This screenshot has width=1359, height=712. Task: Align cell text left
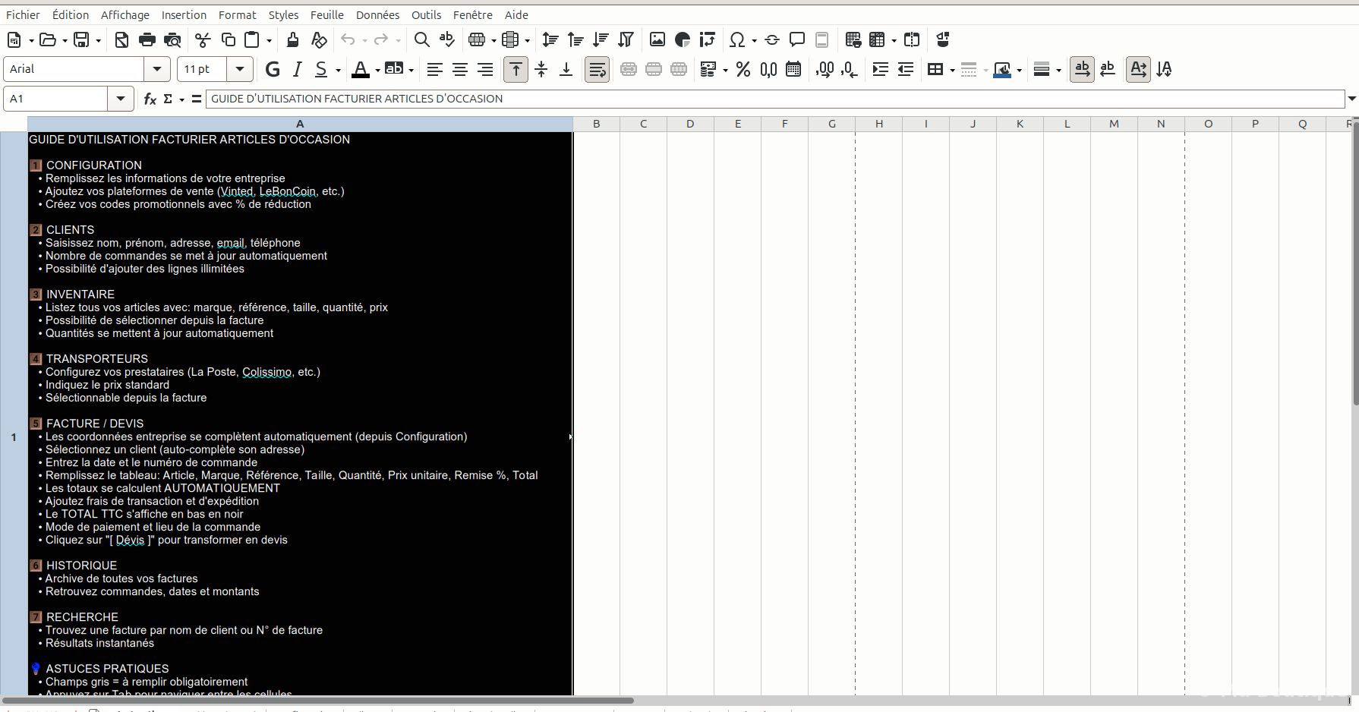pyautogui.click(x=434, y=69)
